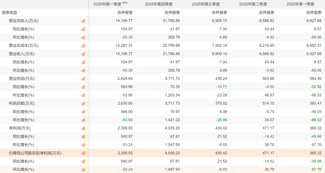Image resolution: width=325 pixels, height=173 pixels.
Task: Show the chart for 利润总额(万元)
Action: click(x=83, y=103)
